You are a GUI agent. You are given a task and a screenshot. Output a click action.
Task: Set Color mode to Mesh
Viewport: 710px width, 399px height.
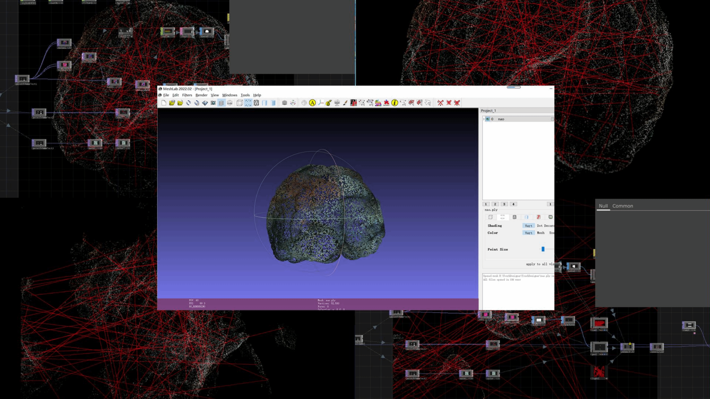coord(540,233)
